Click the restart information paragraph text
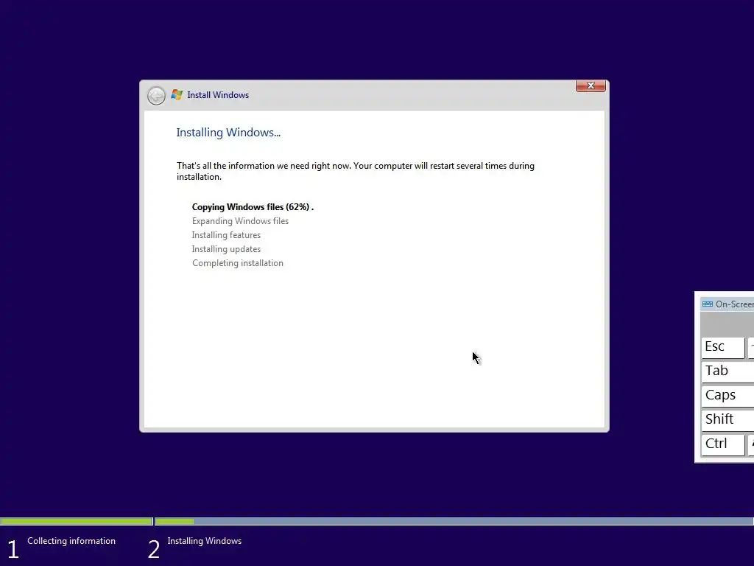The image size is (754, 566). point(356,171)
